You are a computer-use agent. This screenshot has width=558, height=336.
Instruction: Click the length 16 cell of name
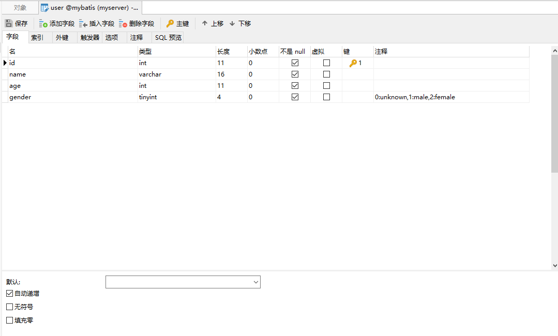pyautogui.click(x=232, y=74)
